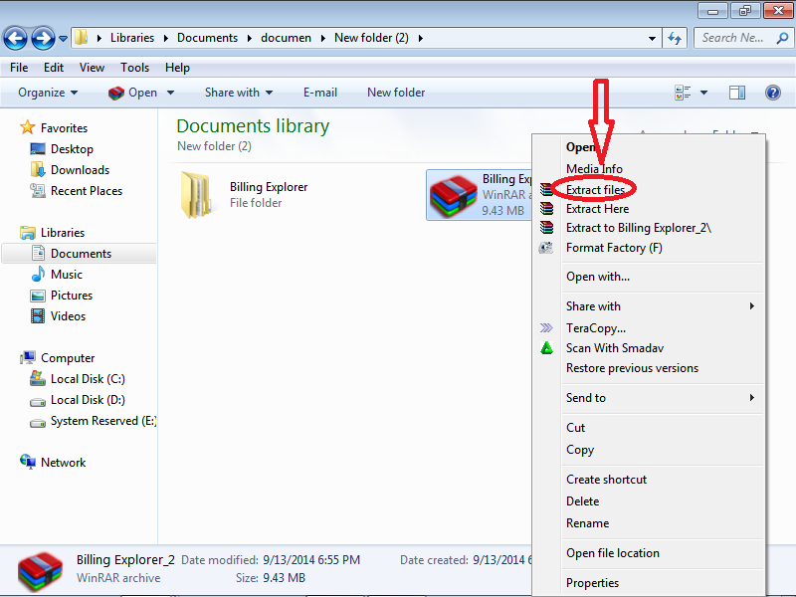This screenshot has height=597, width=796.
Task: Click the Documents breadcrumb in address bar
Action: 207,38
